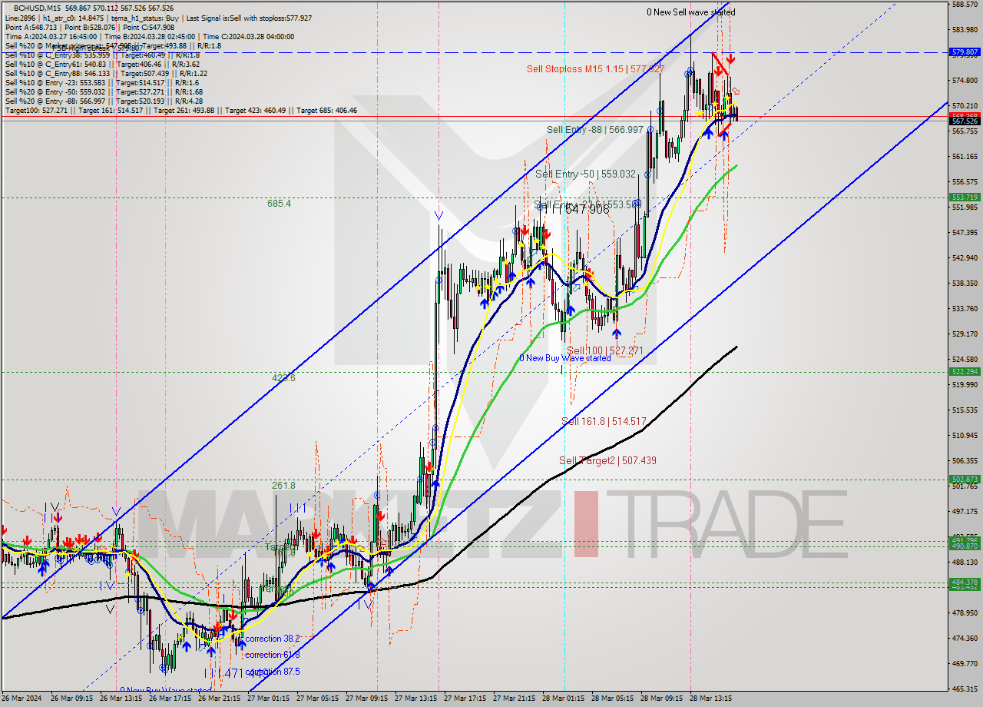Click 'Sell Entry -88 | 566.997' chart label
The height and width of the screenshot is (707, 983).
tap(594, 129)
